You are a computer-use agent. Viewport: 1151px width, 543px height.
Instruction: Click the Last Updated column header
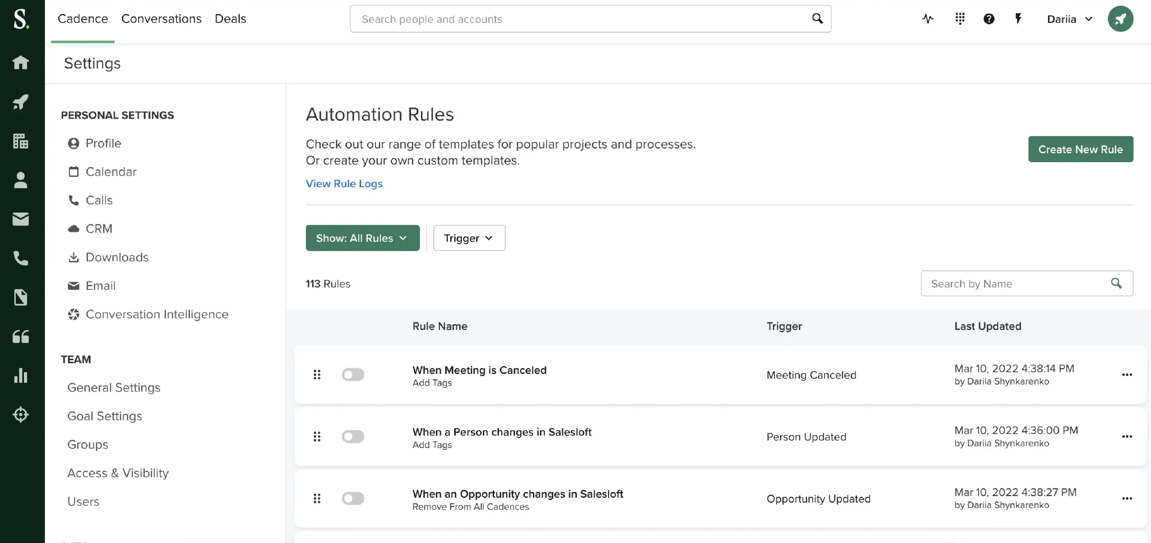pyautogui.click(x=988, y=327)
